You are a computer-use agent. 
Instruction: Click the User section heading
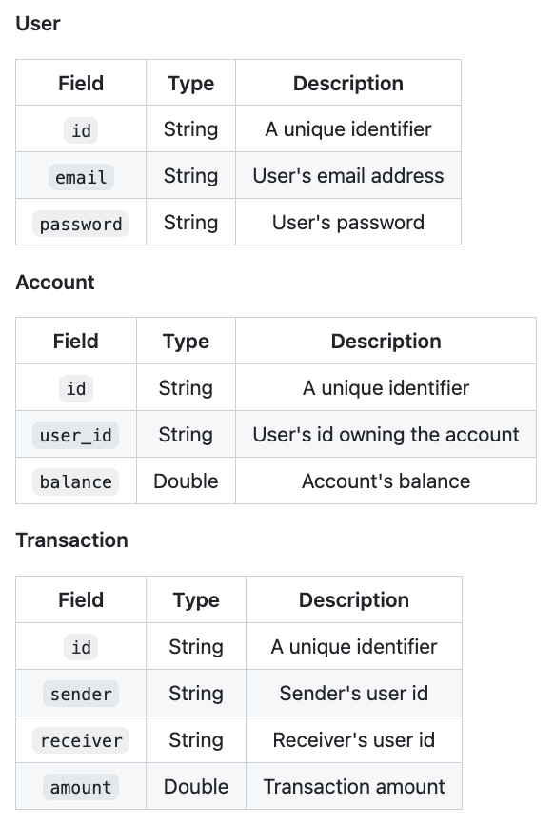coord(38,24)
